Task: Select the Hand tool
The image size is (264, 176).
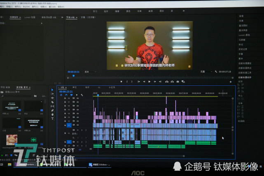Action: [x=52, y=115]
